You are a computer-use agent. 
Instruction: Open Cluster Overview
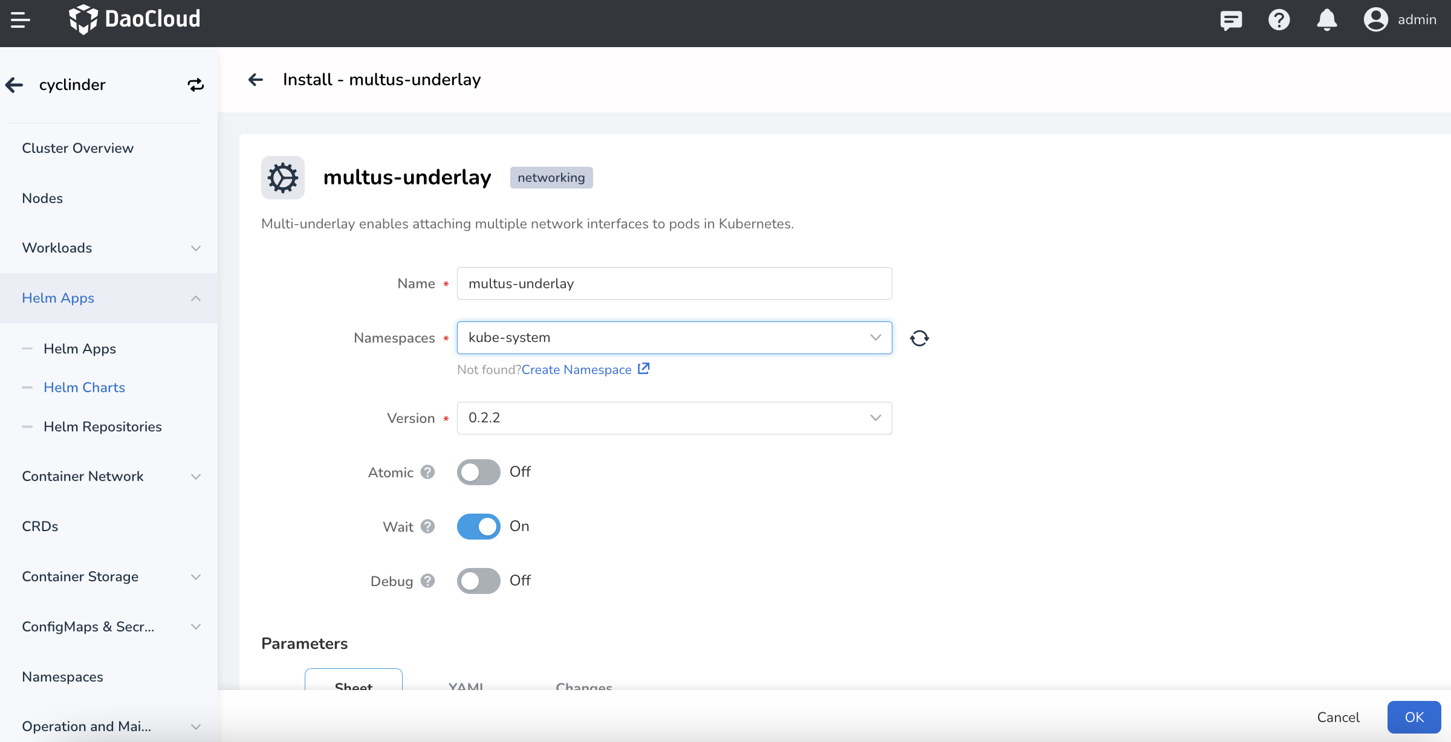click(x=77, y=149)
